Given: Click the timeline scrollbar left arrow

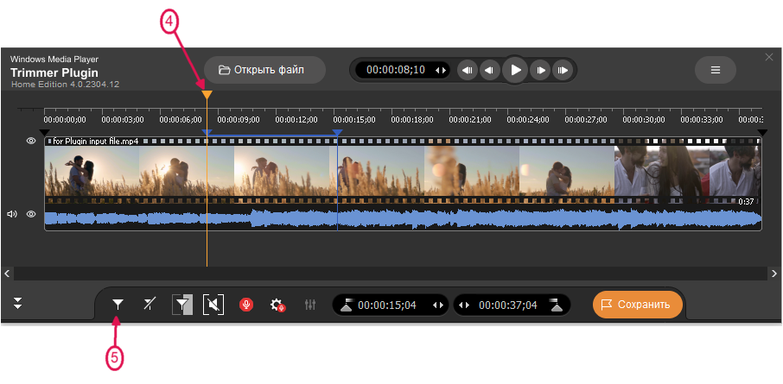Looking at the screenshot, I should 7,274.
